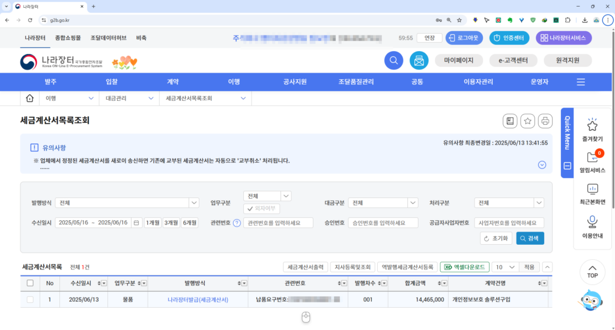Click the 검색 search button
Viewport: 615px width, 330px height.
(x=530, y=238)
